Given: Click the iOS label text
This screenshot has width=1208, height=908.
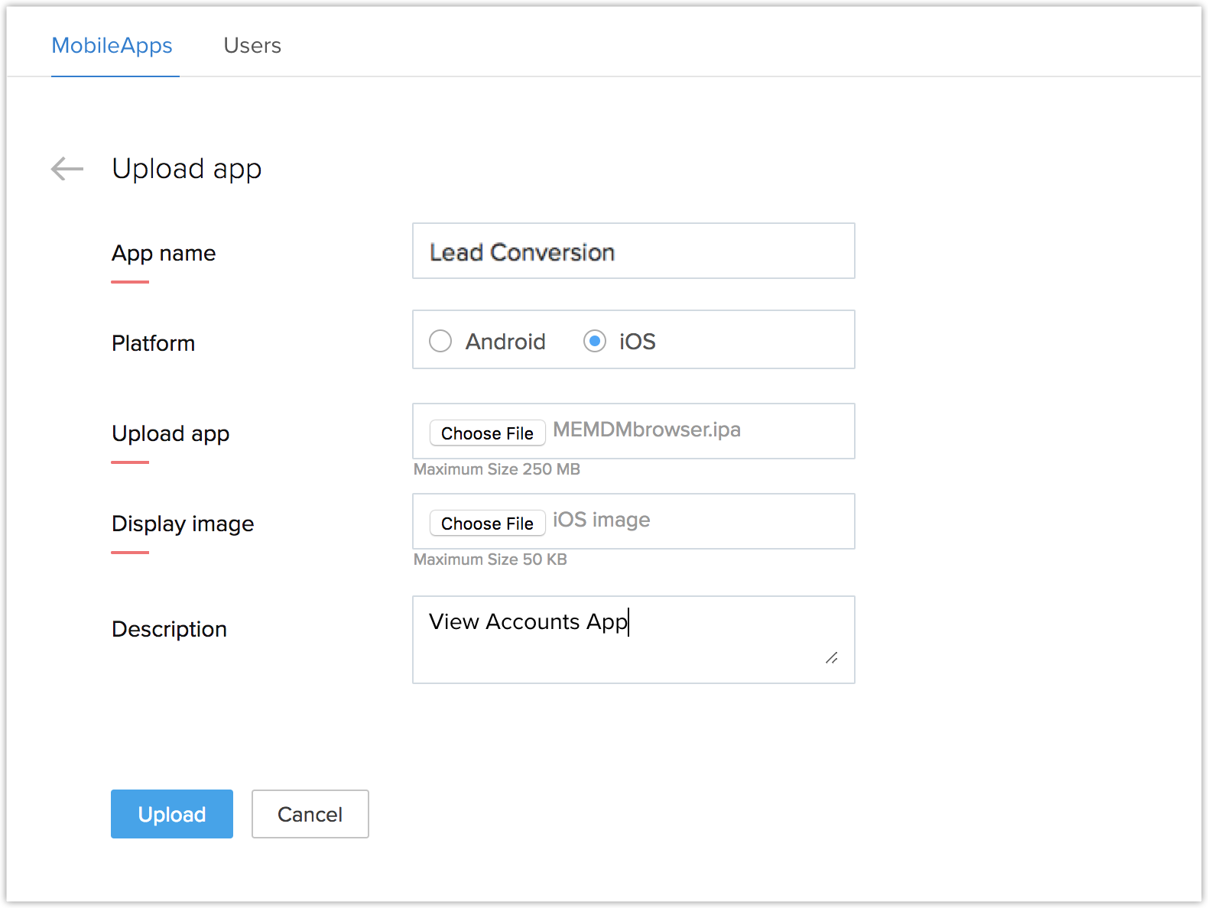Looking at the screenshot, I should click(x=638, y=342).
